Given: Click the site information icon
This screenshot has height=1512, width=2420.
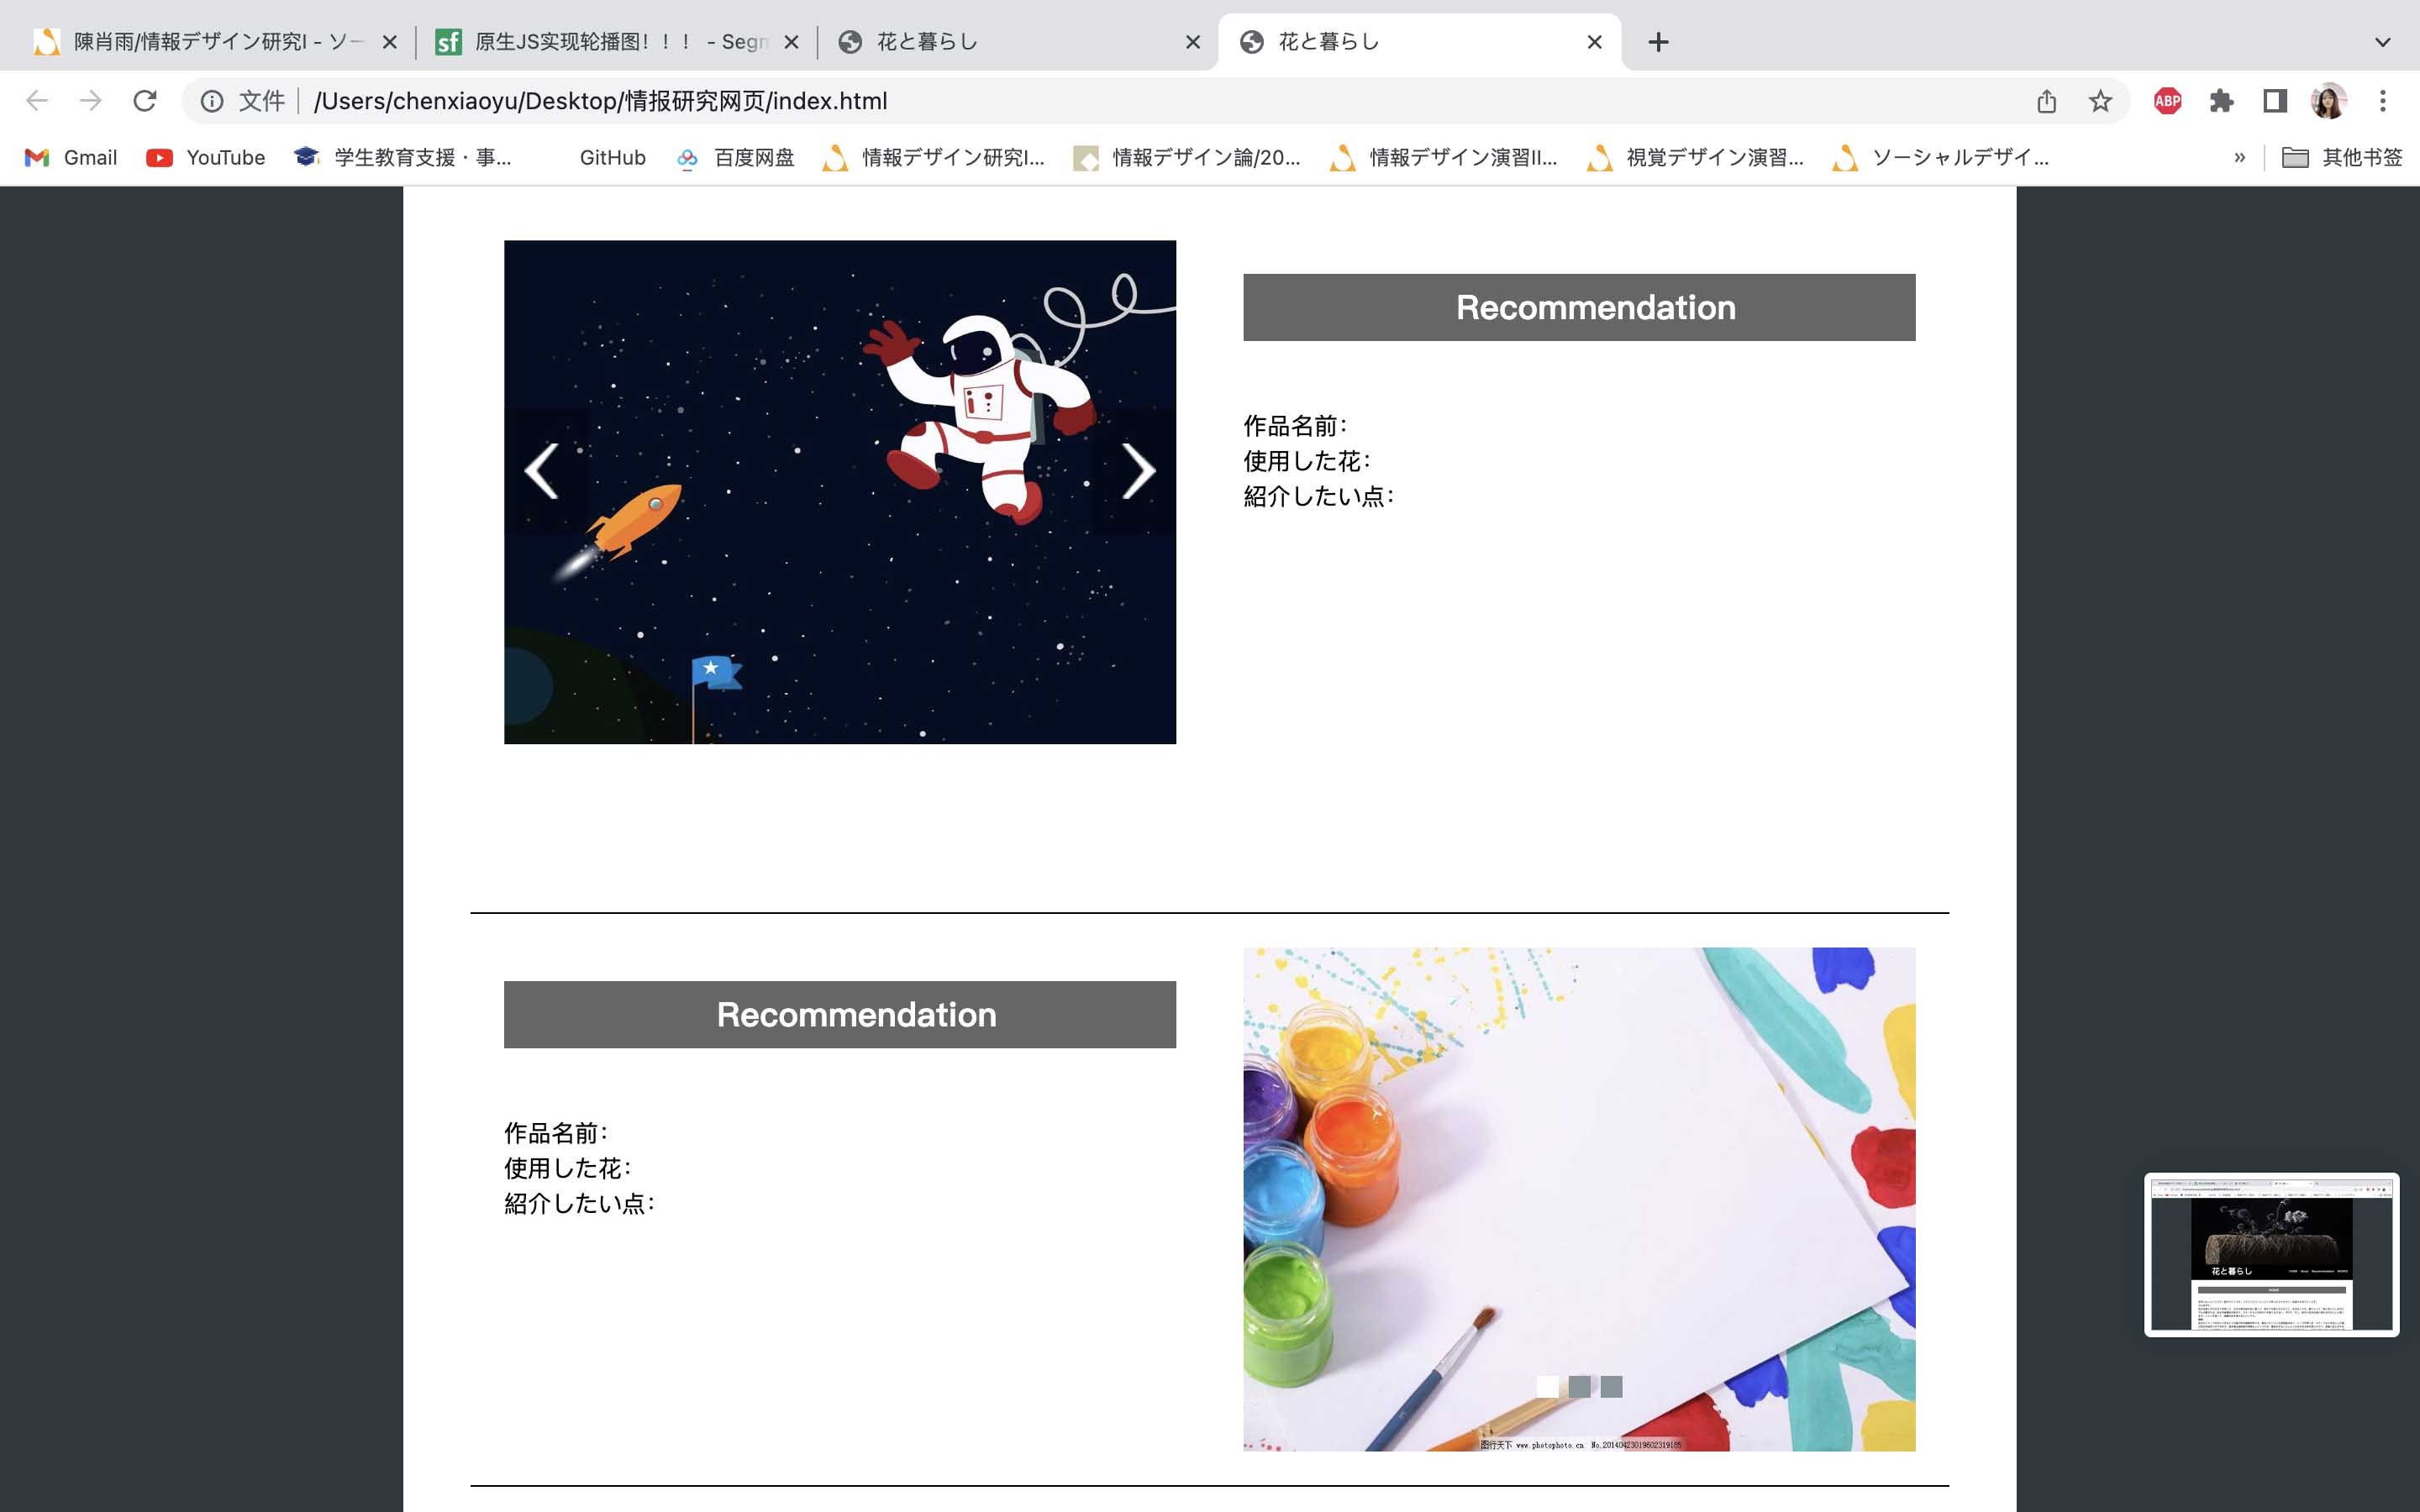Looking at the screenshot, I should point(212,101).
